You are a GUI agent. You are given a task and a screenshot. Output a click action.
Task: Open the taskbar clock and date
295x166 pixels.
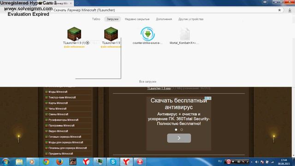click(x=284, y=162)
